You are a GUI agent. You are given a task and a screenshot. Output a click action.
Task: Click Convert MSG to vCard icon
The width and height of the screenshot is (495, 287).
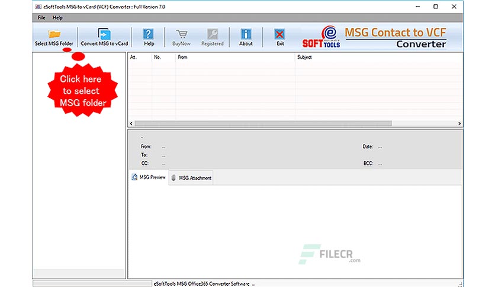104,34
